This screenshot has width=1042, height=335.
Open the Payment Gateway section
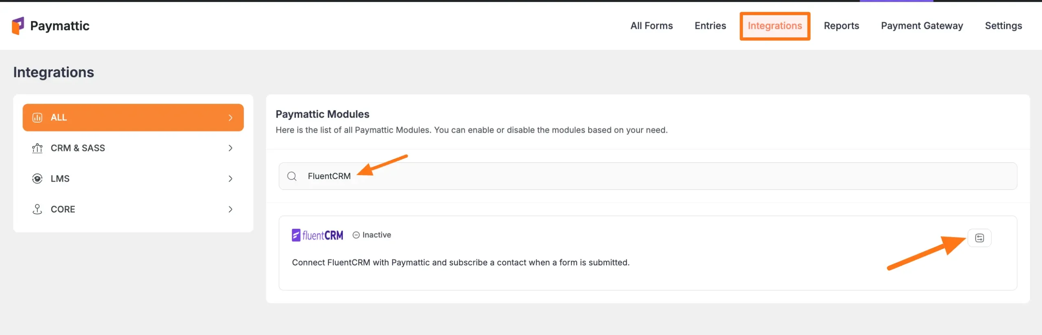[x=922, y=26]
